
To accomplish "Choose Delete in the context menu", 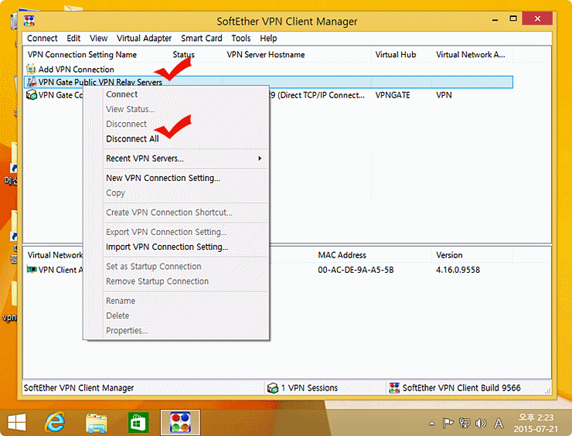I will coord(176,315).
